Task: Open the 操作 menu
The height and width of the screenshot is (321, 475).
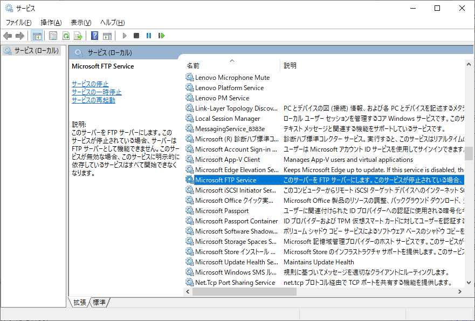Action: pos(51,22)
